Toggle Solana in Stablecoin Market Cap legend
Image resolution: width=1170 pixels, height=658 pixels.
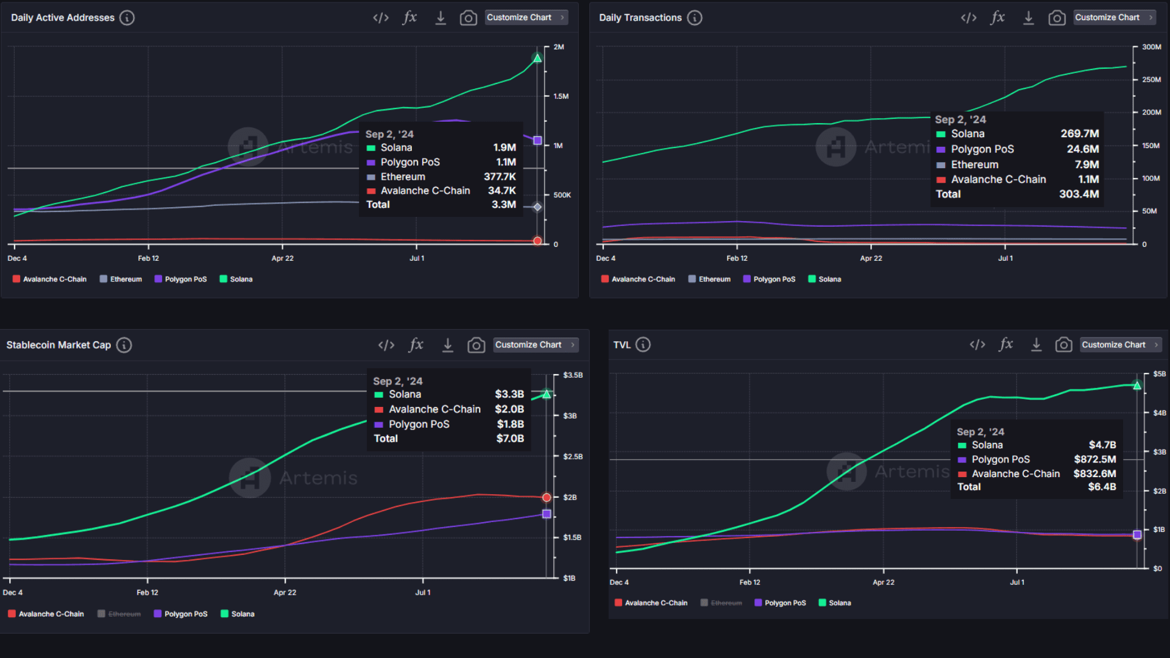coord(238,614)
